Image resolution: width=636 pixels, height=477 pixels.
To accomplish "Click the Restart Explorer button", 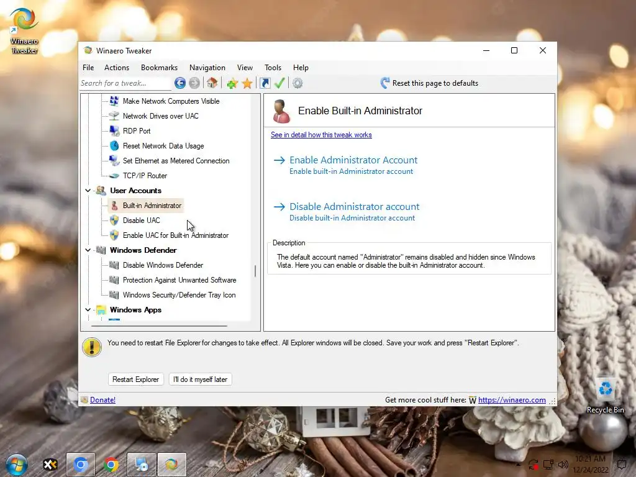I will [x=136, y=379].
